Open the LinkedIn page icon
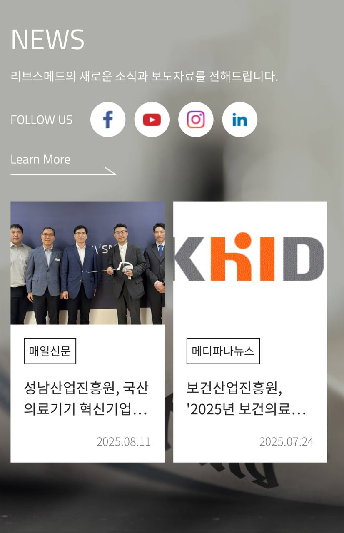The height and width of the screenshot is (533, 344). point(240,120)
